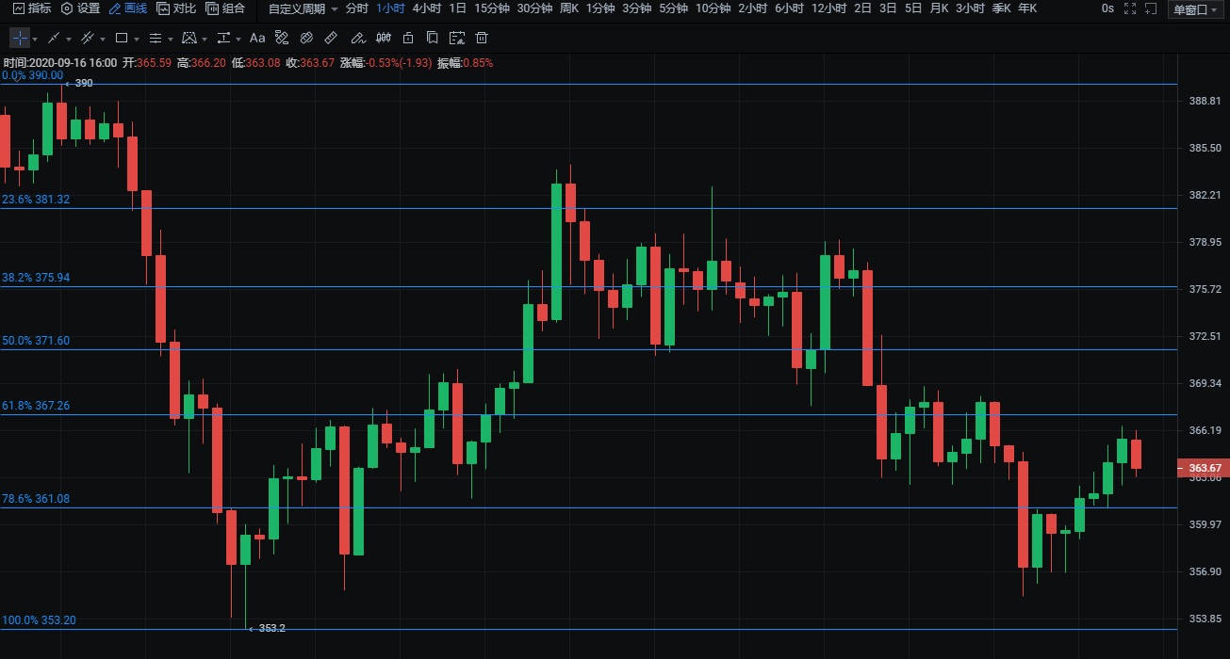Expand the crosshair tool dropdown arrow
Viewport: 1230px width, 659px height.
click(x=35, y=40)
